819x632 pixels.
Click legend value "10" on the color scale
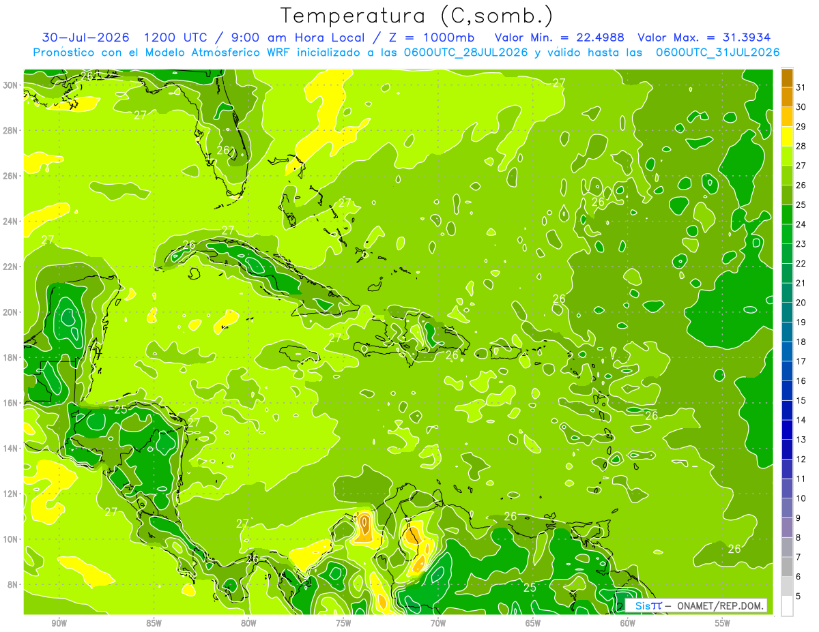[x=801, y=498]
